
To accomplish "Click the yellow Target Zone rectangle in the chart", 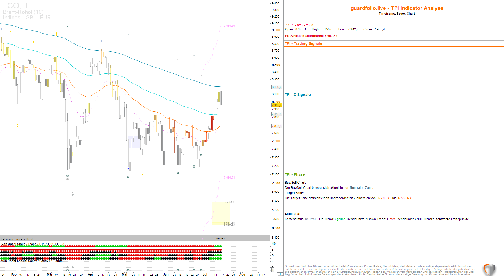I will [x=221, y=213].
